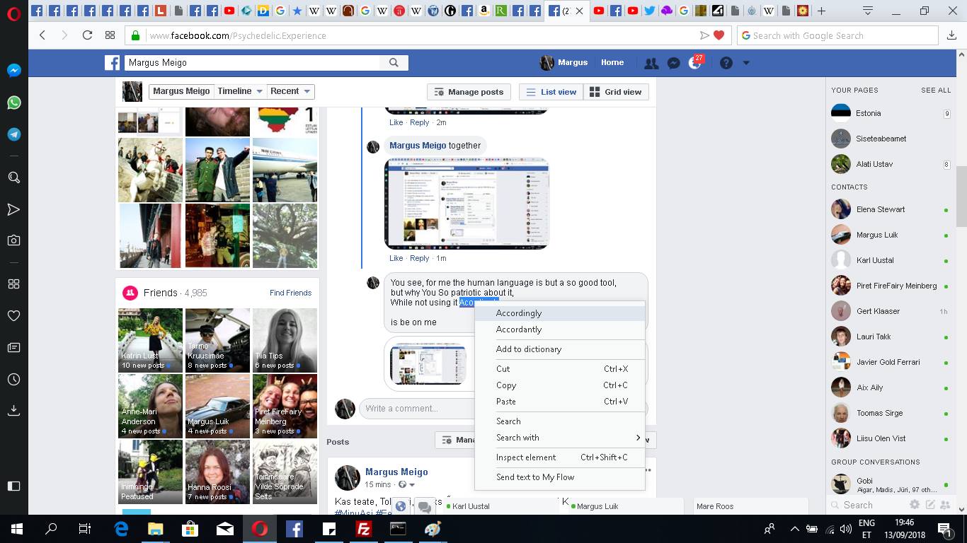
Task: Open Elena Stewart in the contacts list
Action: point(891,209)
